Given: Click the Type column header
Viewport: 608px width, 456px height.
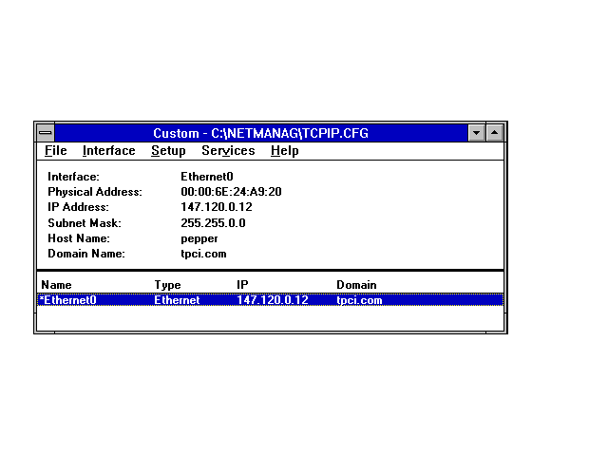Looking at the screenshot, I should (167, 285).
